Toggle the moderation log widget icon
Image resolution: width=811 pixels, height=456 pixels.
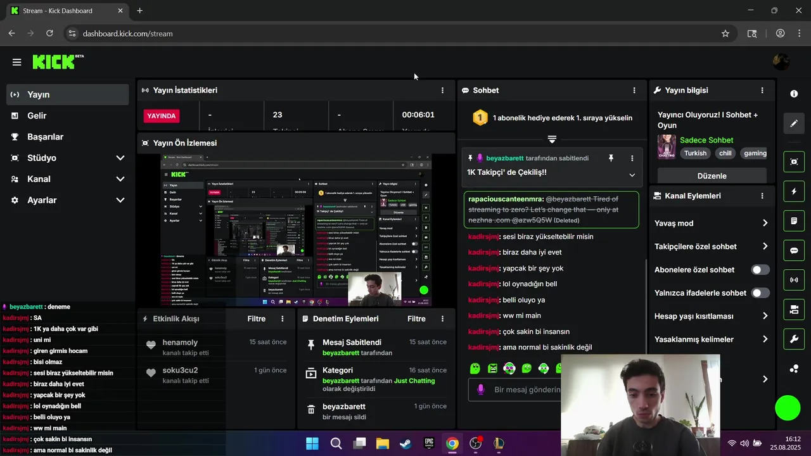pyautogui.click(x=794, y=221)
